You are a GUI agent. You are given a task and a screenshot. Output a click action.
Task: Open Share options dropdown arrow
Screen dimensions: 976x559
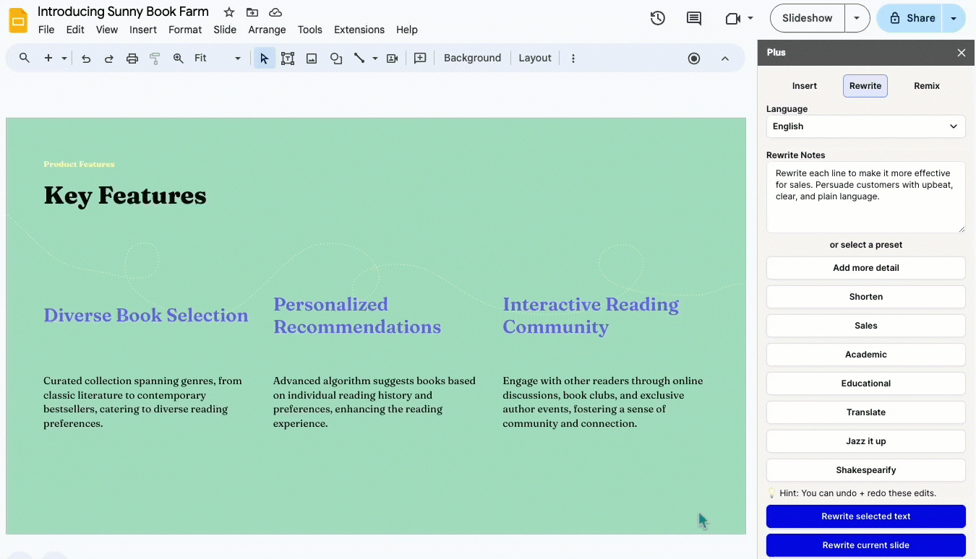point(954,18)
